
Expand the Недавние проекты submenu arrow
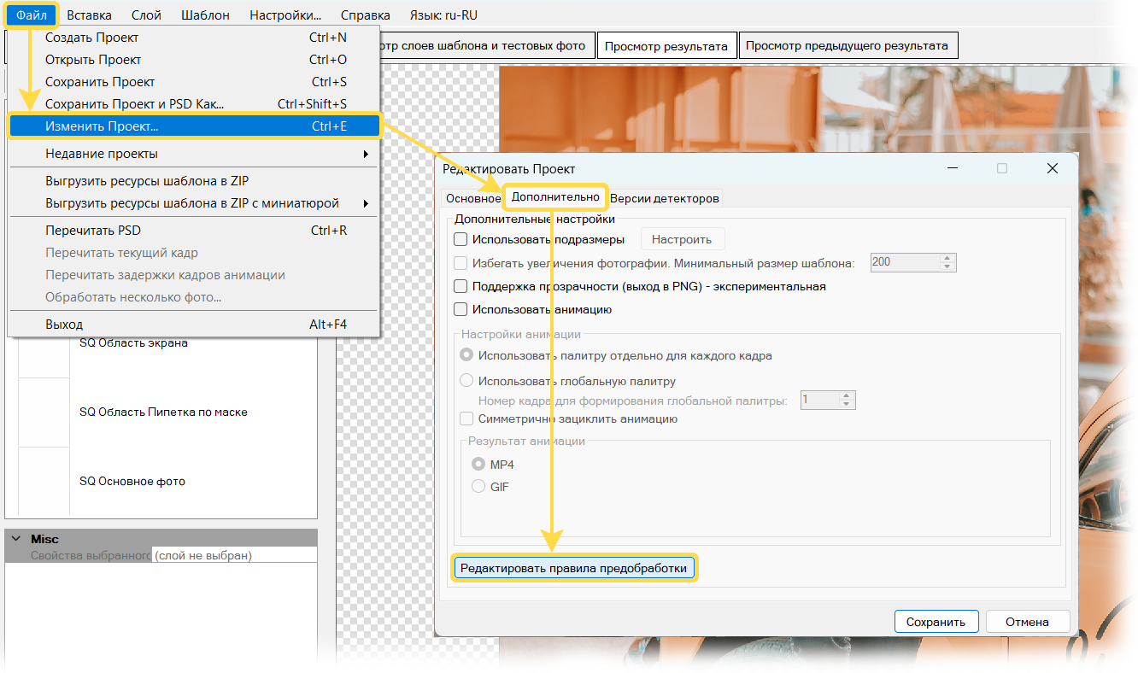(x=366, y=154)
